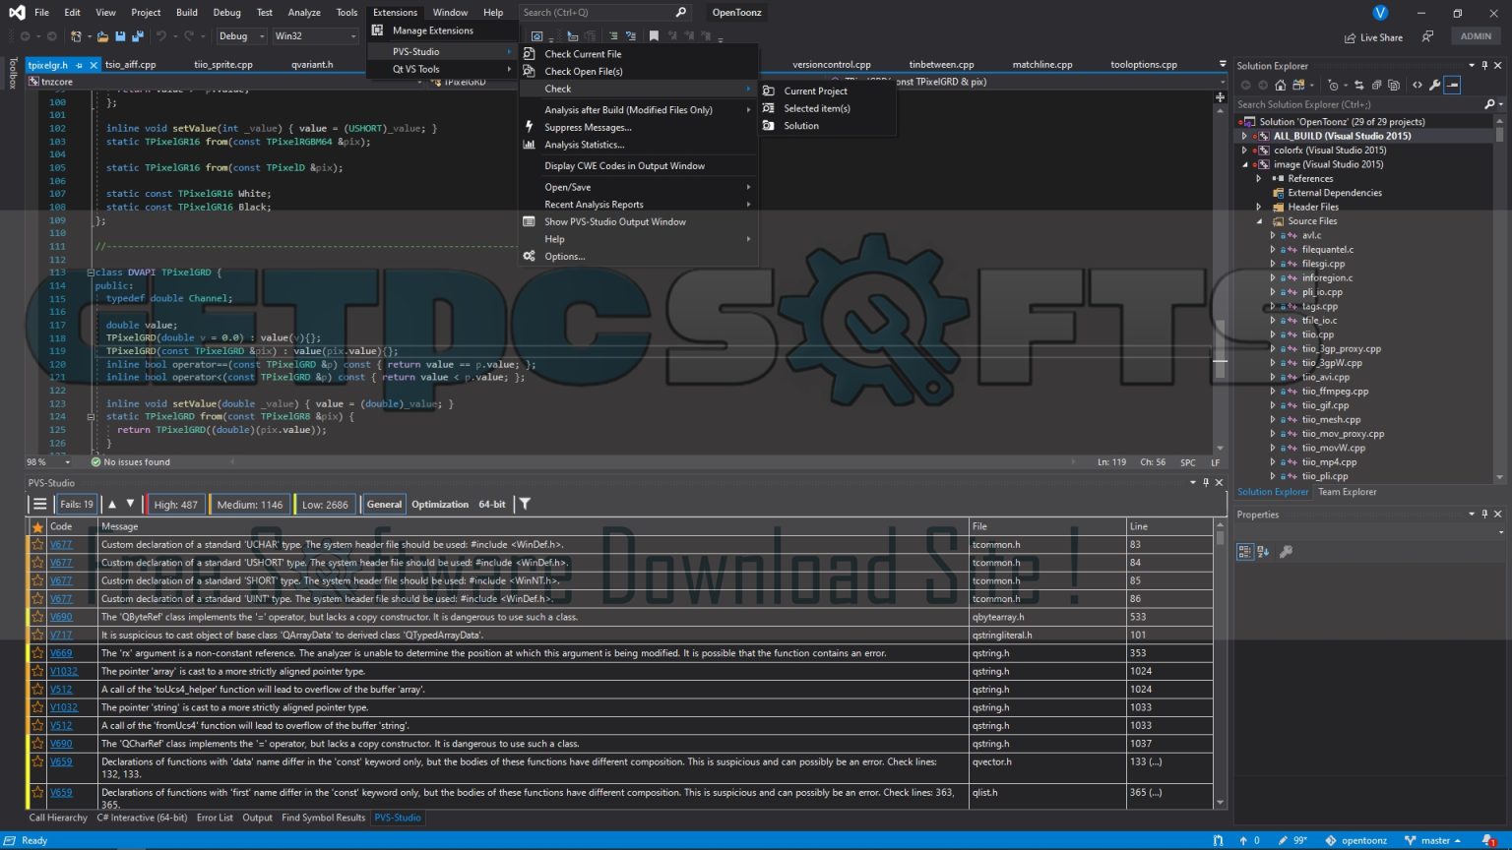Toggle the Low: 2686 severity filter

(325, 505)
